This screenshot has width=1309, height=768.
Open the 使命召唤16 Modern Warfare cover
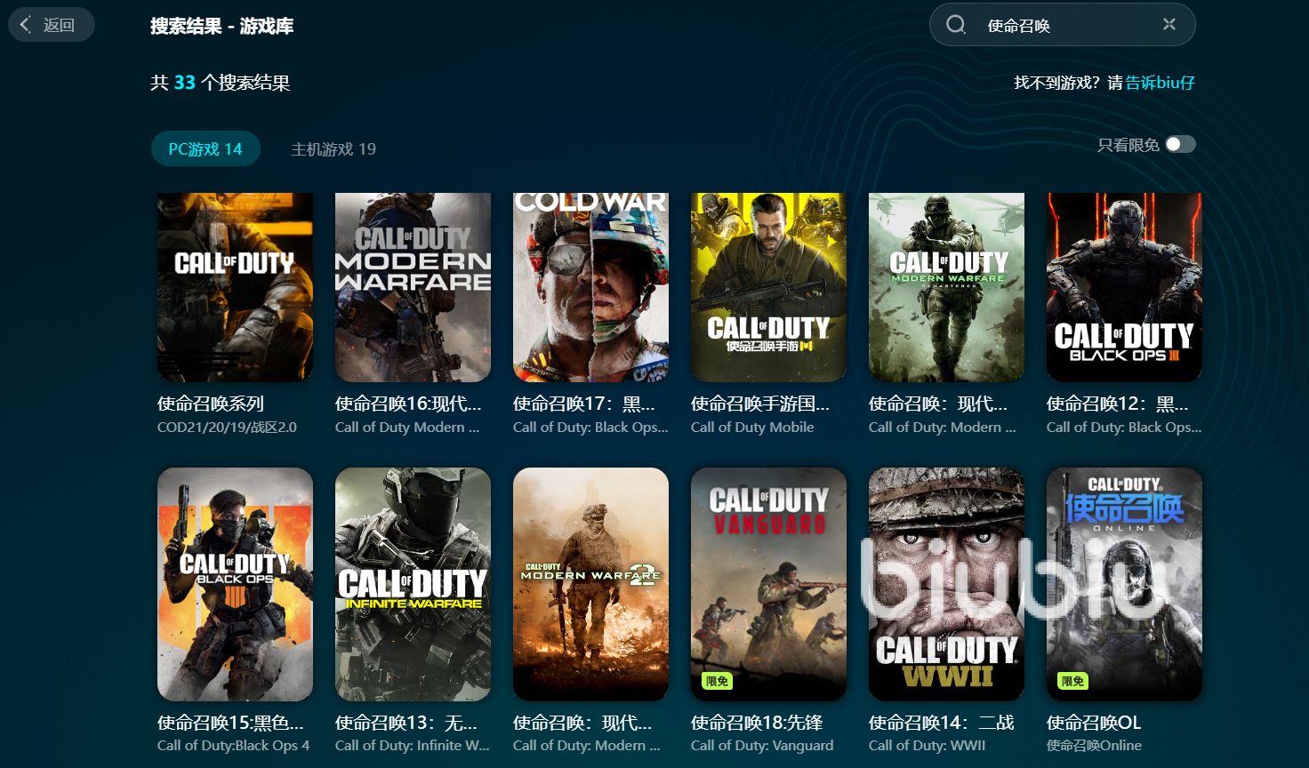(413, 287)
